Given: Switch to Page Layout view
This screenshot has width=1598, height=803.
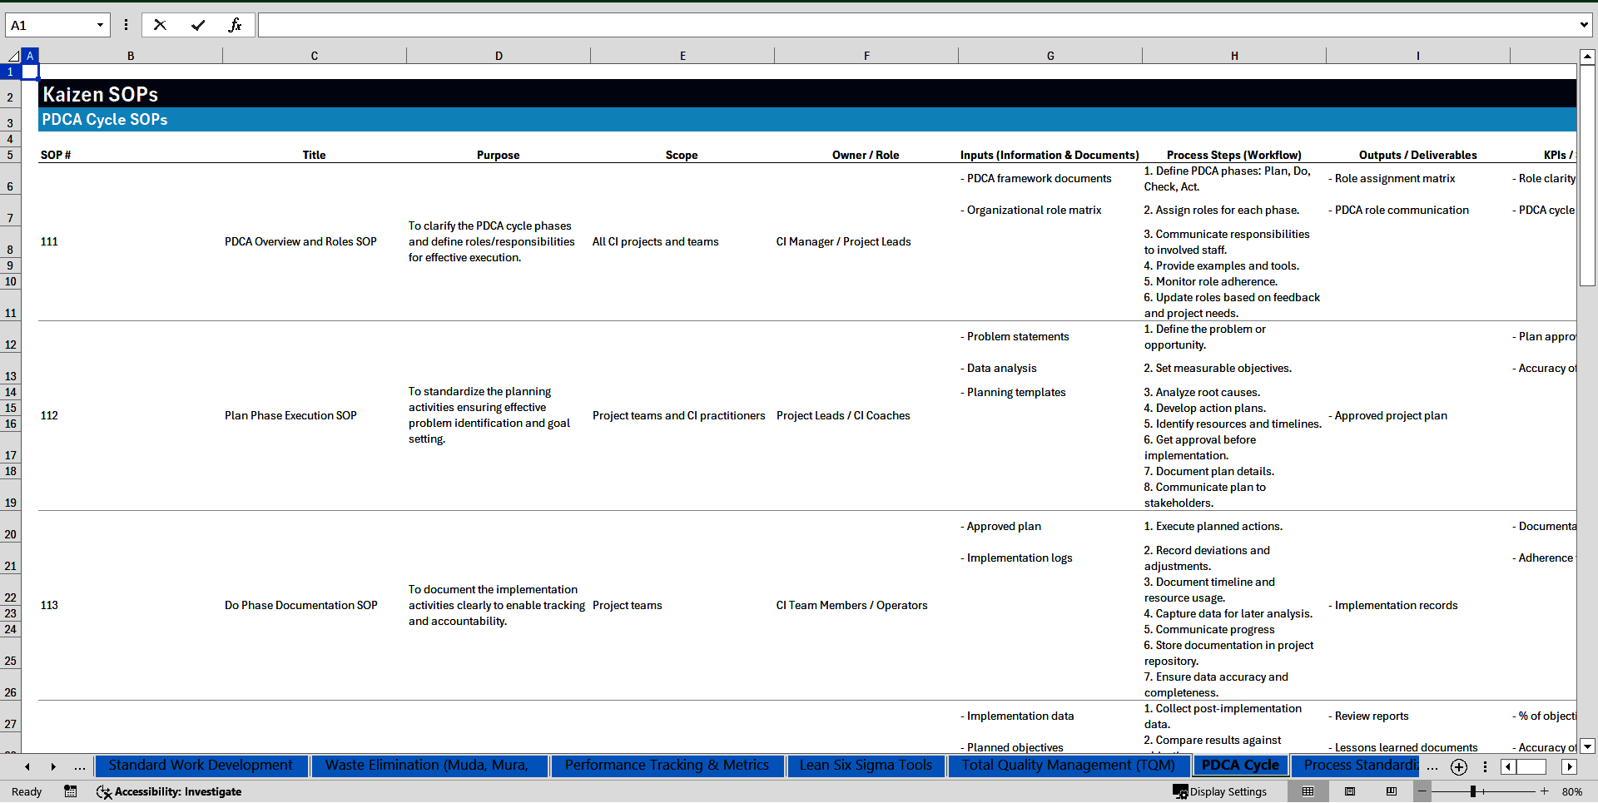Looking at the screenshot, I should (x=1350, y=791).
